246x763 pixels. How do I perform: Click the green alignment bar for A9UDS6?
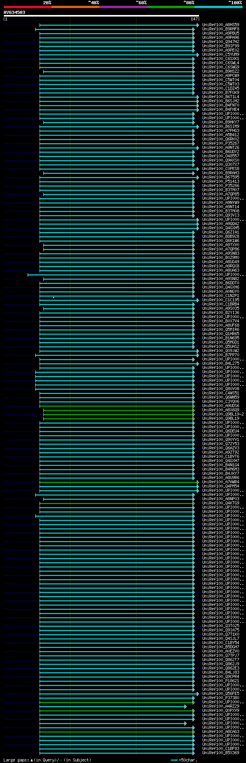[x=117, y=406]
